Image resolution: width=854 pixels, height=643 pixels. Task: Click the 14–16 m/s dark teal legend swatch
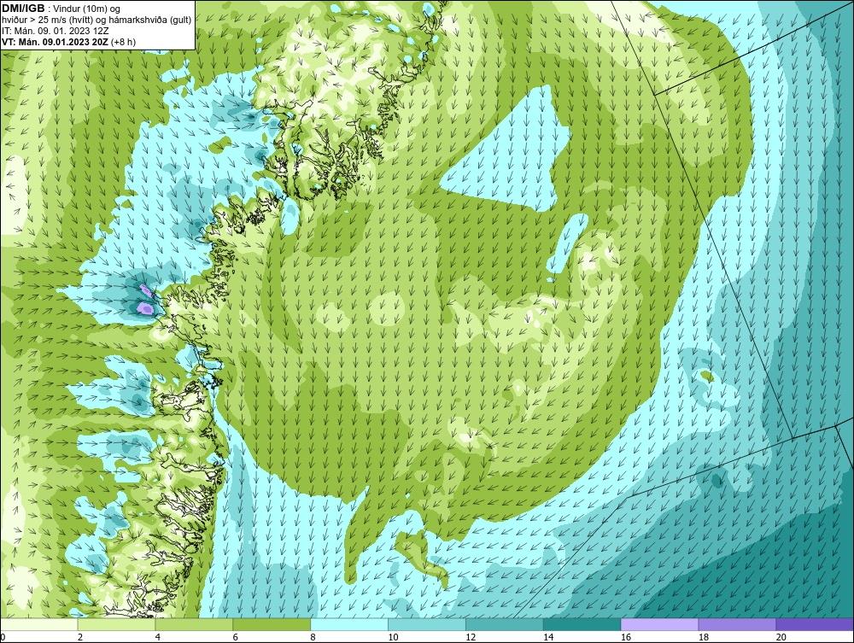tap(582, 624)
